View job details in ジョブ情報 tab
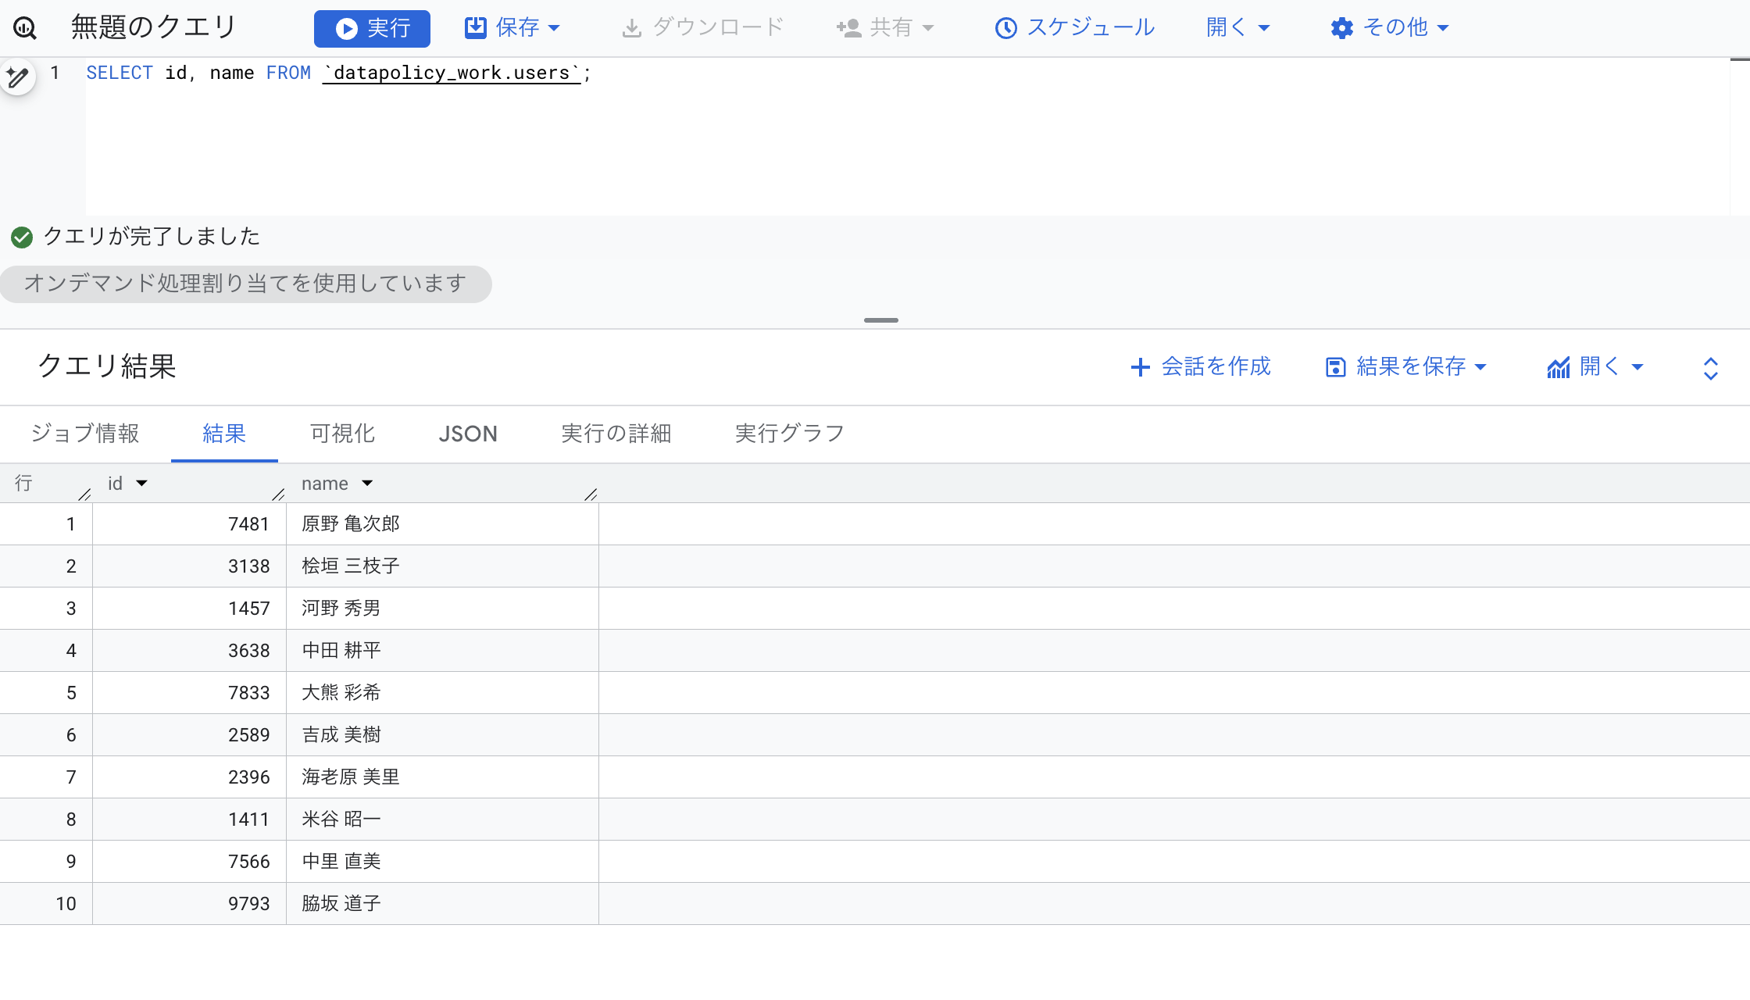This screenshot has width=1750, height=1000. 86,434
